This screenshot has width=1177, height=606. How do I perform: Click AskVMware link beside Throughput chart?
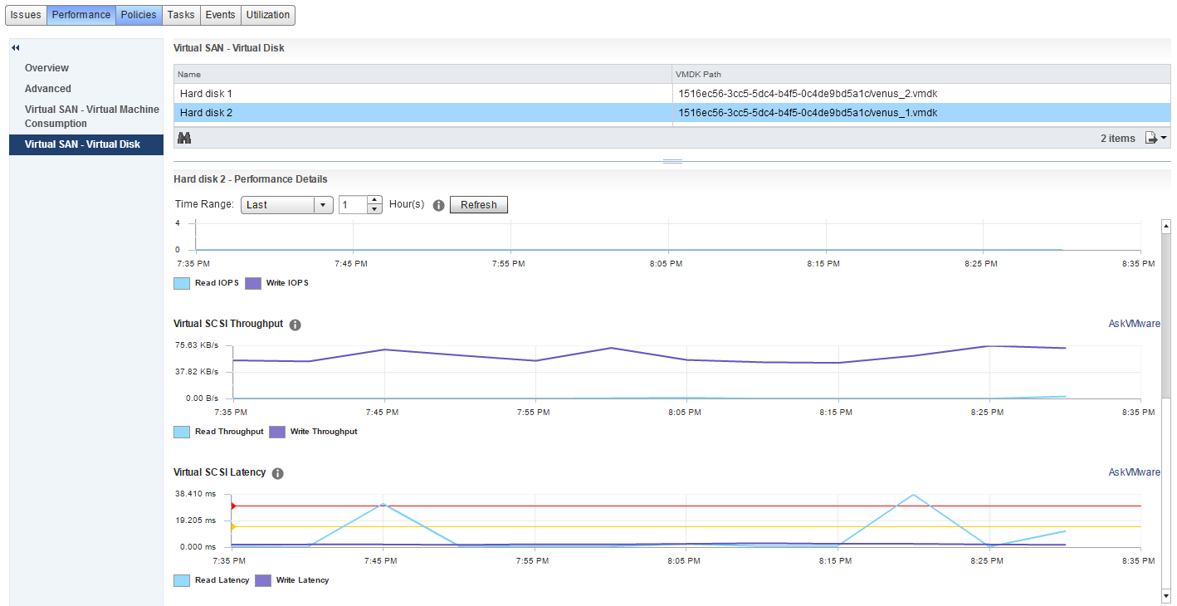point(1134,324)
